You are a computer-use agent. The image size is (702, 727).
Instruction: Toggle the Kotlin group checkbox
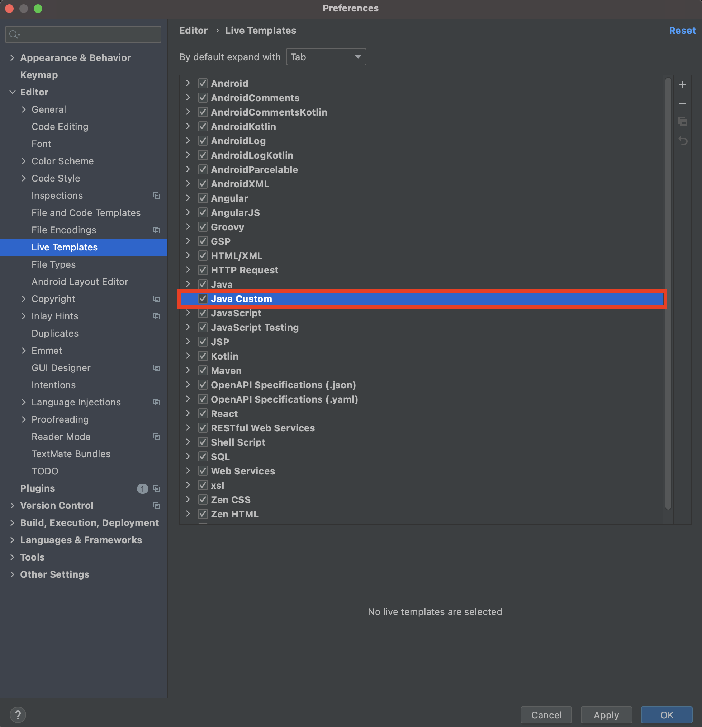point(203,356)
